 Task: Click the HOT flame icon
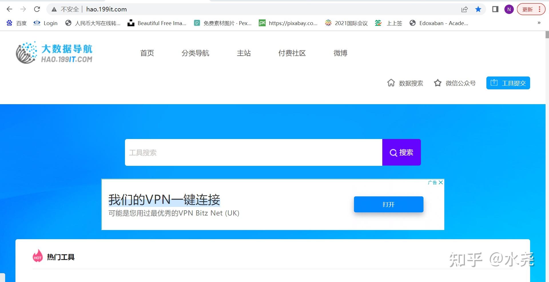coord(38,256)
